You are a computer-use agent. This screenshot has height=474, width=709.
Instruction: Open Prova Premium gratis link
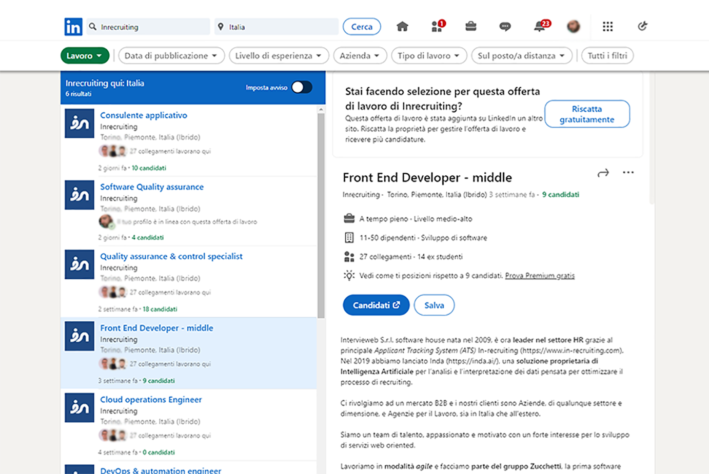540,276
